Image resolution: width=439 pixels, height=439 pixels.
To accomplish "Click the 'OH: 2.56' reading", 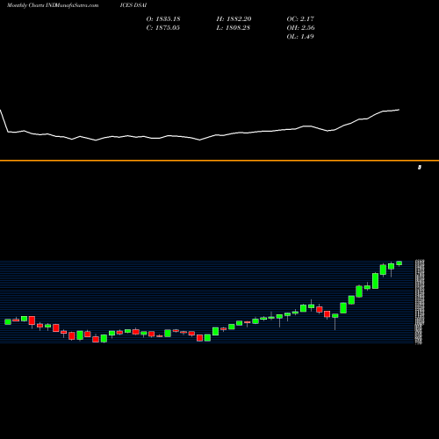I will pos(301,27).
